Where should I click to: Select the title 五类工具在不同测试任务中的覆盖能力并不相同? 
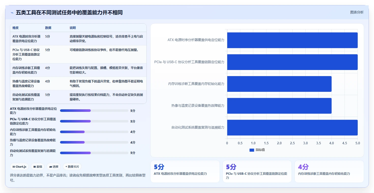coord(69,12)
